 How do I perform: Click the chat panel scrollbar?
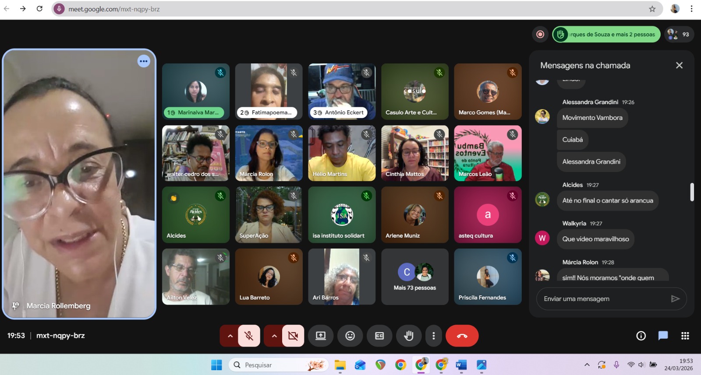692,192
